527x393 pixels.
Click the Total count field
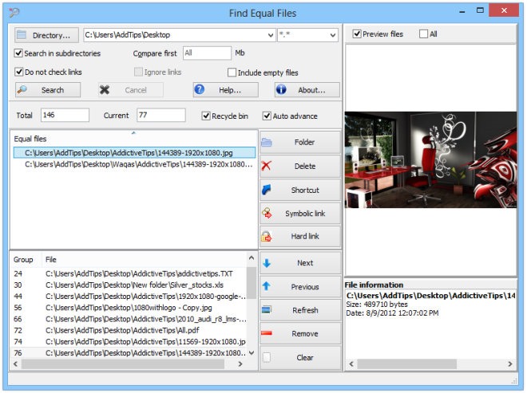[65, 115]
